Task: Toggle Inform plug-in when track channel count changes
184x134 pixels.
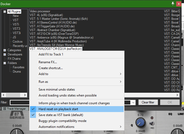Action: pos(77,103)
